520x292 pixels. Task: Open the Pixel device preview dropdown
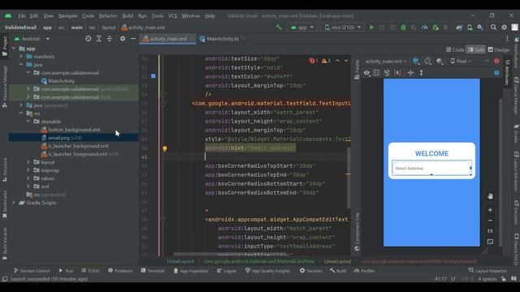[x=461, y=62]
